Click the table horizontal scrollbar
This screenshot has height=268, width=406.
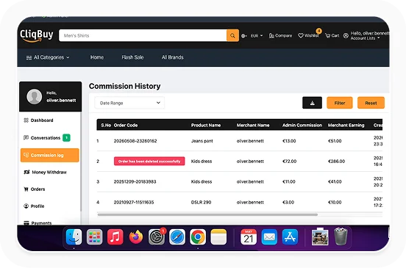tap(207, 214)
